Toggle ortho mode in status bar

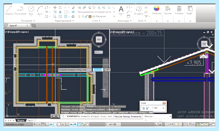point(47,124)
